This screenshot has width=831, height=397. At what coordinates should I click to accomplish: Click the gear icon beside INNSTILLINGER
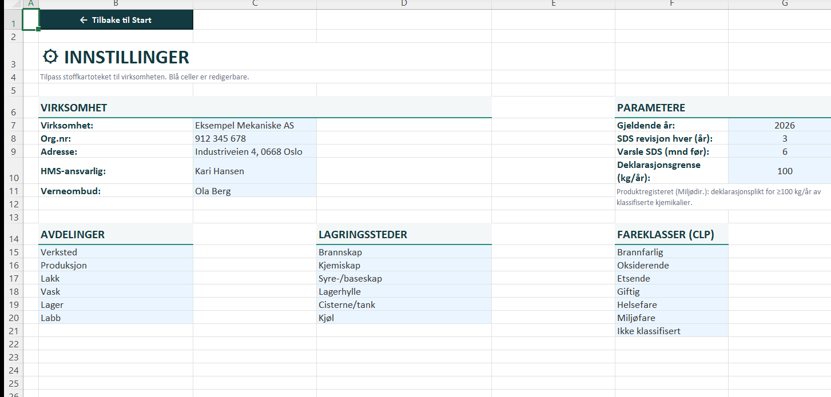51,57
